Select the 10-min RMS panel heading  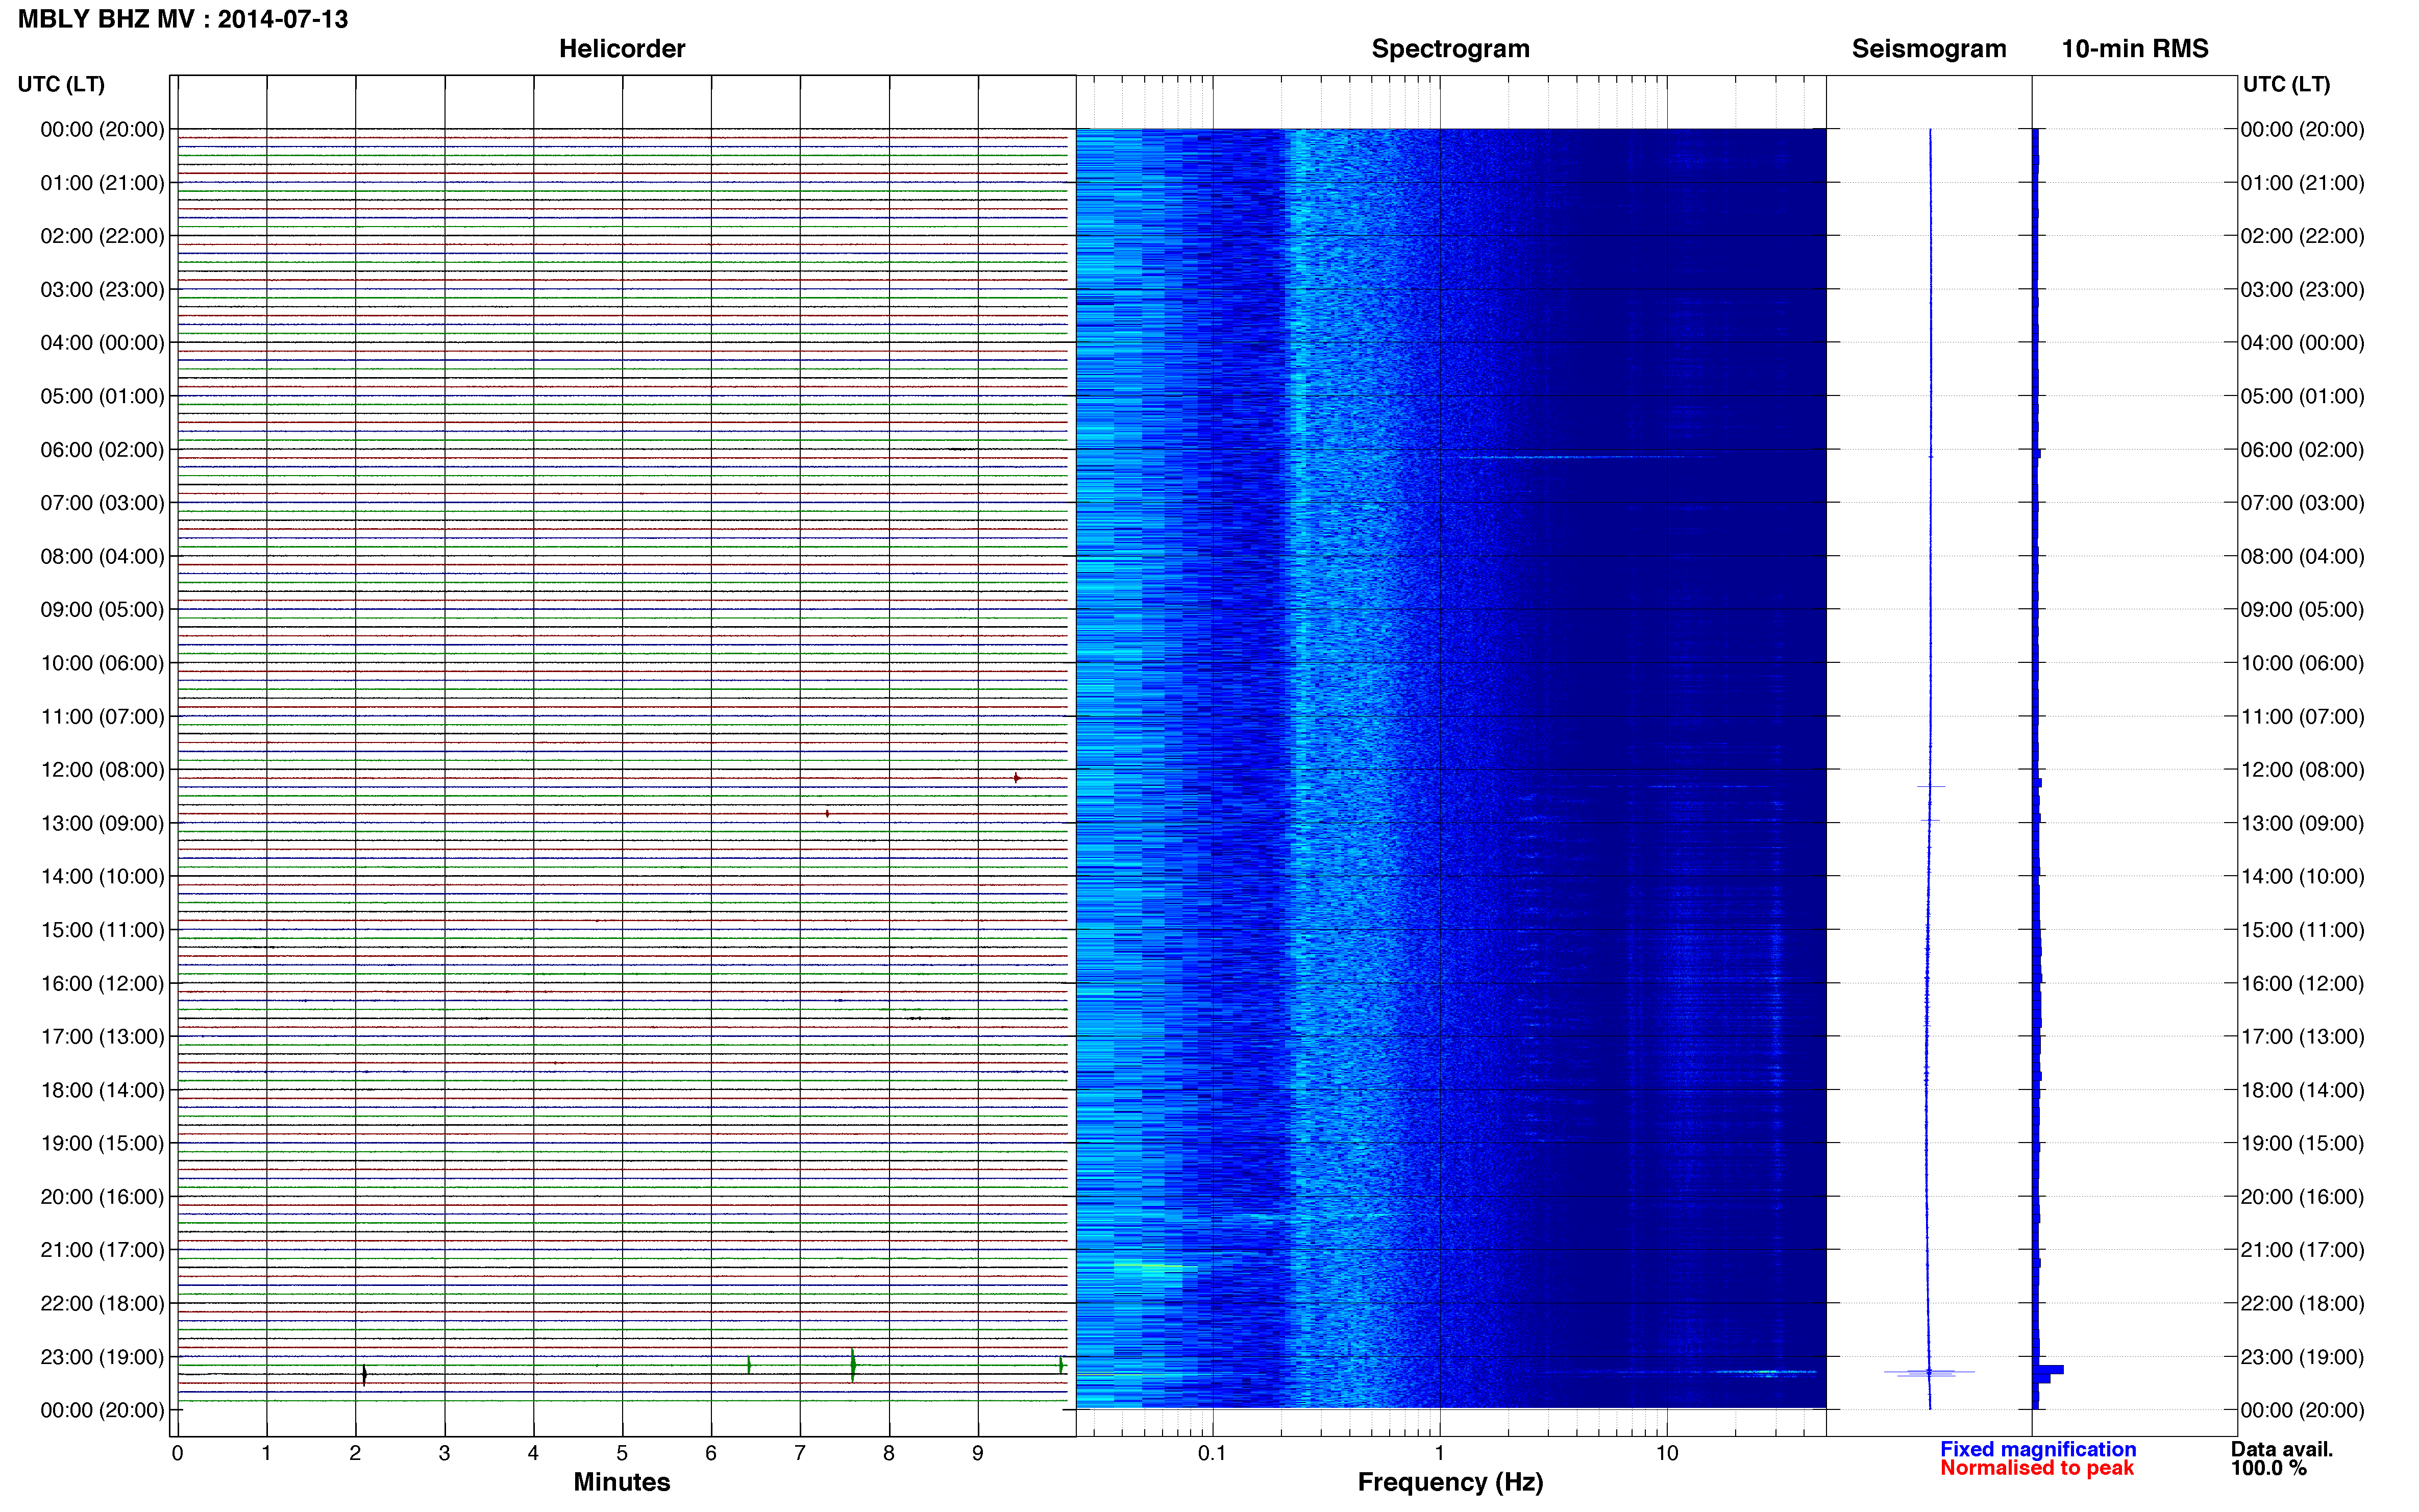click(2134, 49)
